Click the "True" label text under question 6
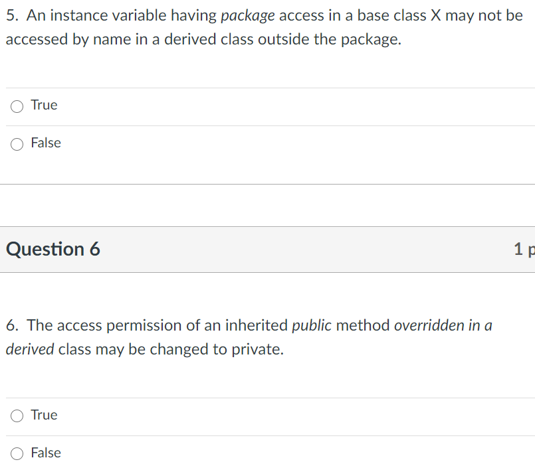 44,415
